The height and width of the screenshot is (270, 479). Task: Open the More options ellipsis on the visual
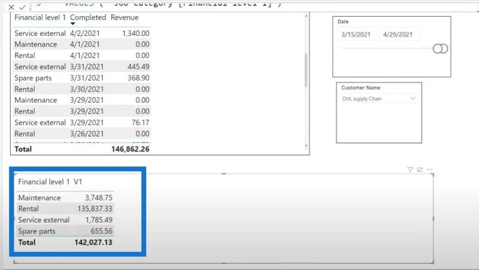[429, 169]
